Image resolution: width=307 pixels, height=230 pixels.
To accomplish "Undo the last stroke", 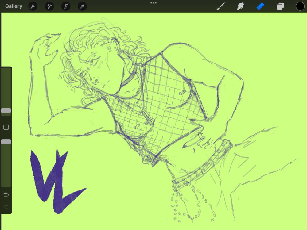I will 6,194.
